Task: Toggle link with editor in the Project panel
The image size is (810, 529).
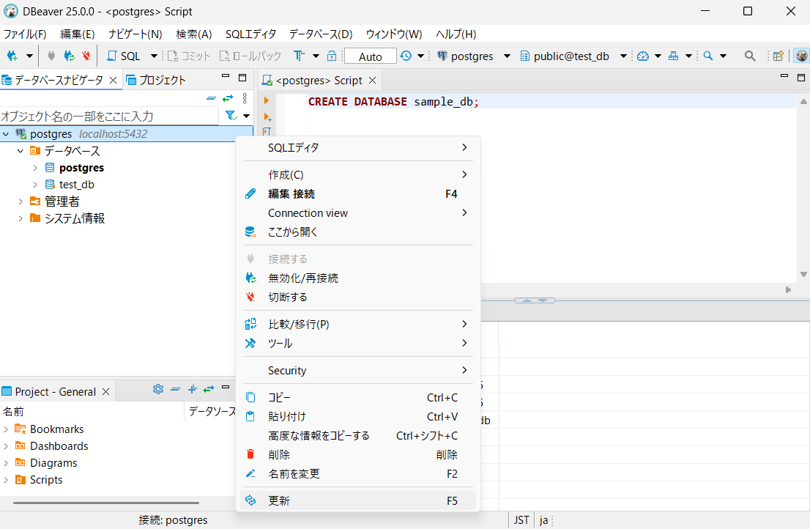Action: tap(209, 390)
